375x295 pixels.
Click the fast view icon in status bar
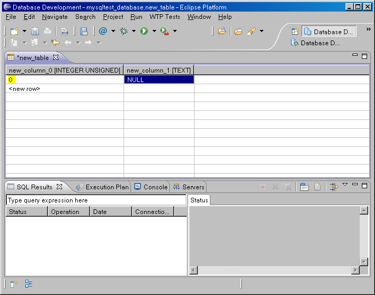pyautogui.click(x=14, y=284)
